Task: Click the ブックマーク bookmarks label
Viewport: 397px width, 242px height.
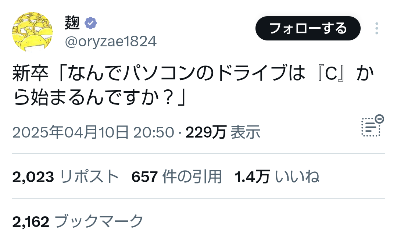Action: 99,221
